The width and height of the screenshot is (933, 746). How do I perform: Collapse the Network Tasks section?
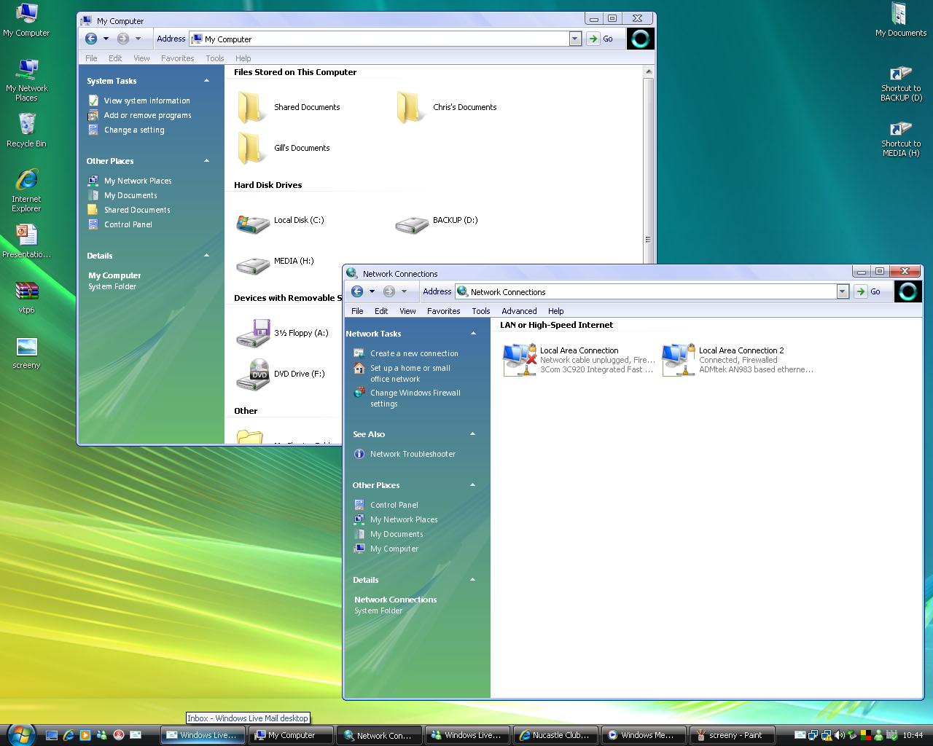tap(473, 334)
